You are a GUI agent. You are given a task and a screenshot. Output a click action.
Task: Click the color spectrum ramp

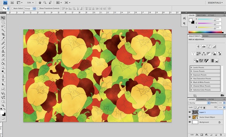pos(206,32)
